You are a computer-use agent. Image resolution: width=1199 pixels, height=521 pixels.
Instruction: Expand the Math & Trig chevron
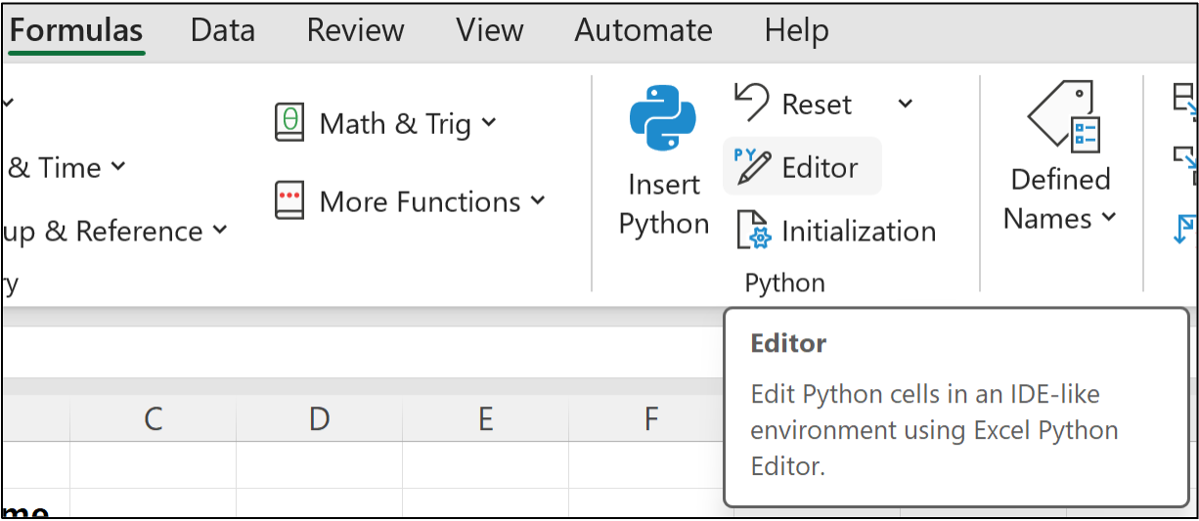[x=489, y=123]
